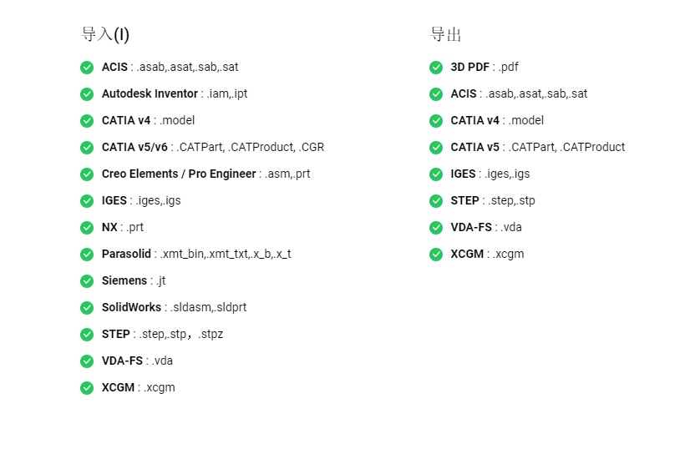Click green checkmark beside ACIS import
690x454 pixels.
pos(87,68)
